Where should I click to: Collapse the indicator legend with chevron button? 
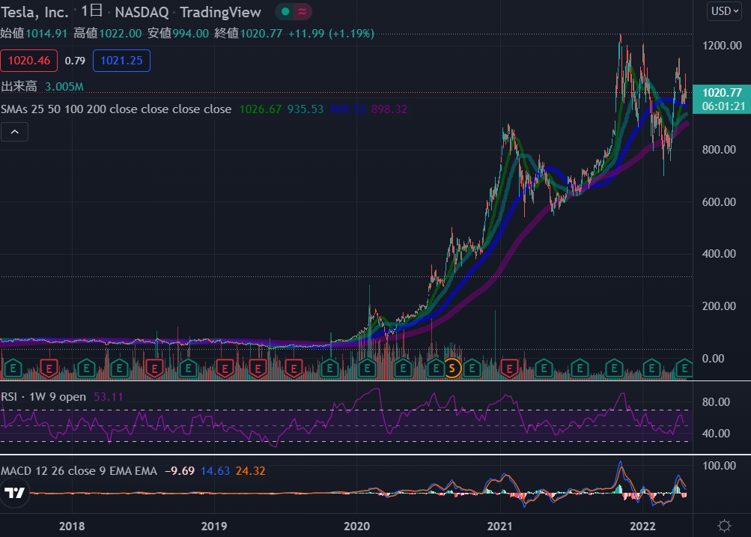(x=15, y=133)
